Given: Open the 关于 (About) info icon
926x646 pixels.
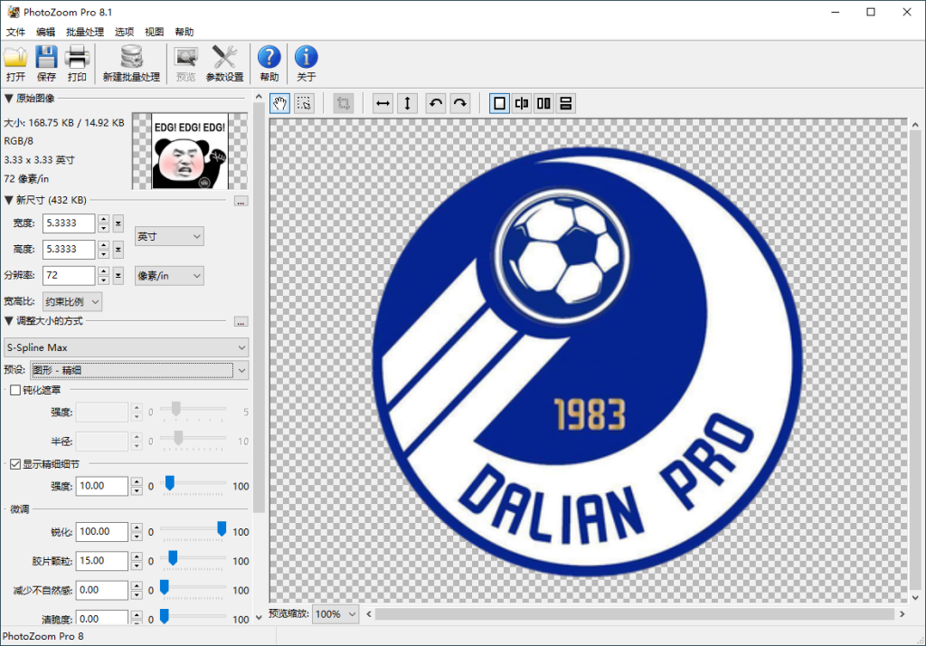Looking at the screenshot, I should (306, 57).
